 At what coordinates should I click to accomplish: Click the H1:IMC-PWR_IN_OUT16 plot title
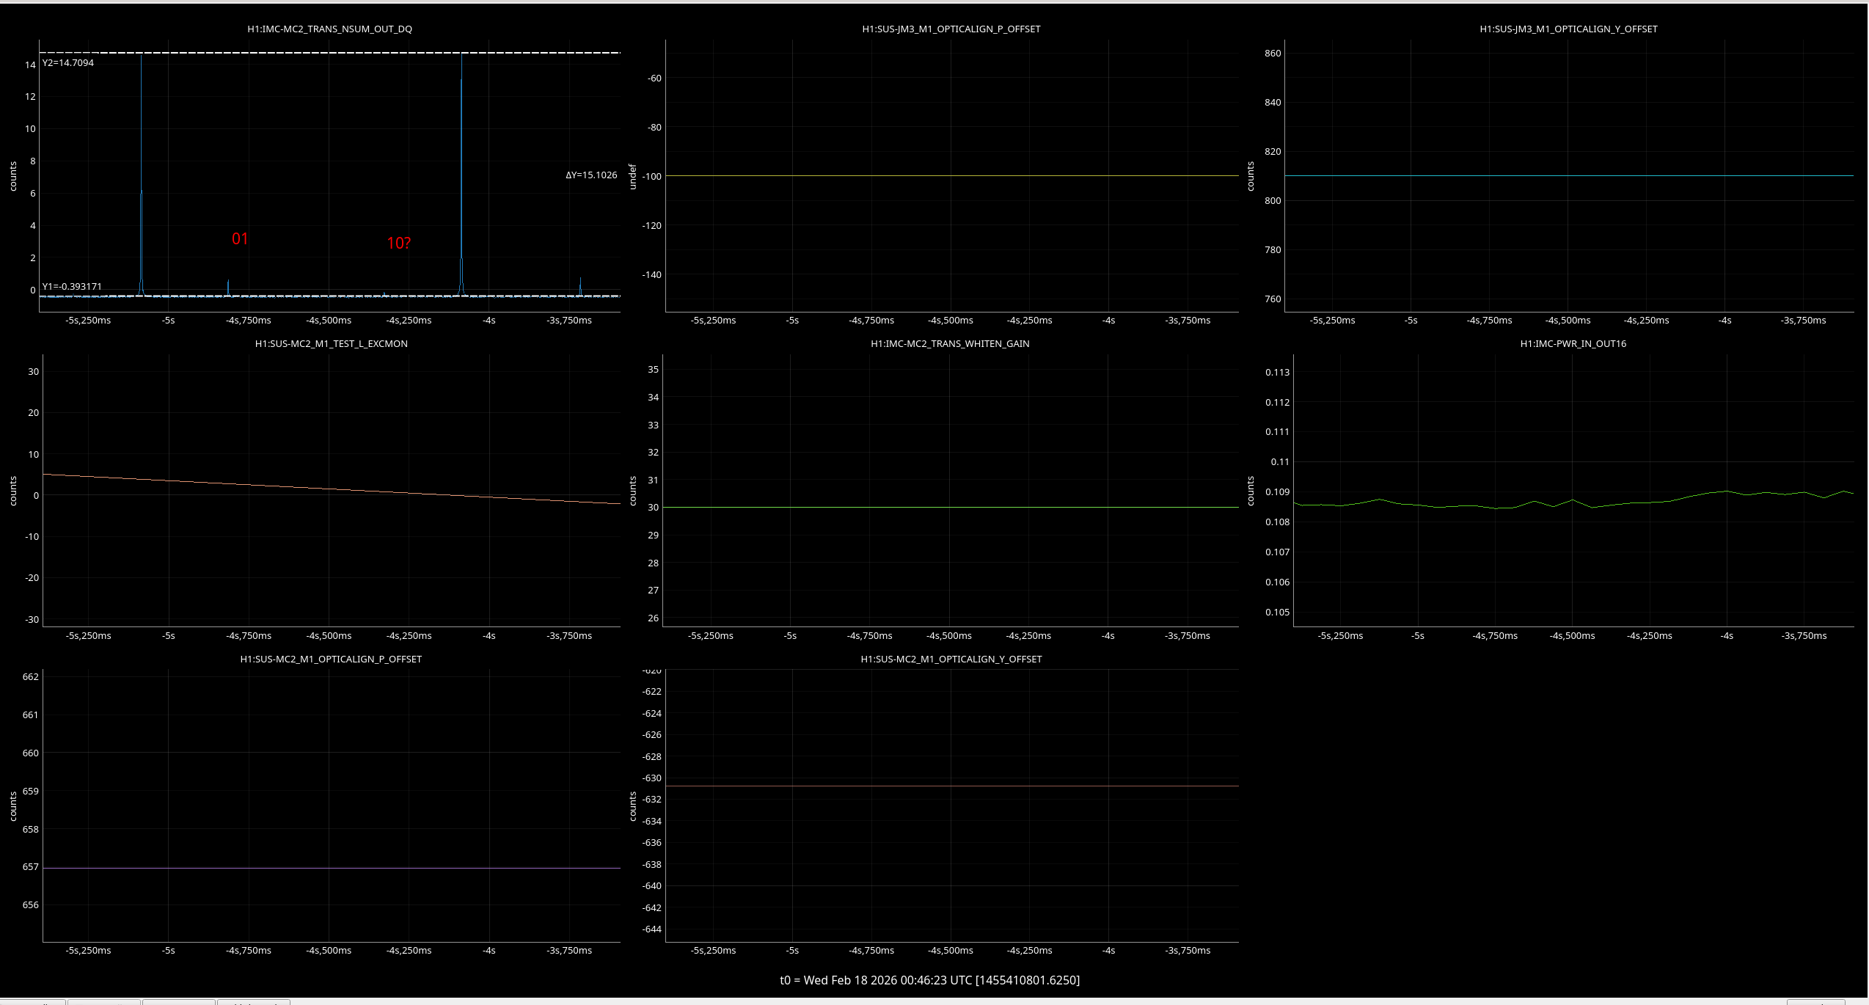pyautogui.click(x=1573, y=344)
